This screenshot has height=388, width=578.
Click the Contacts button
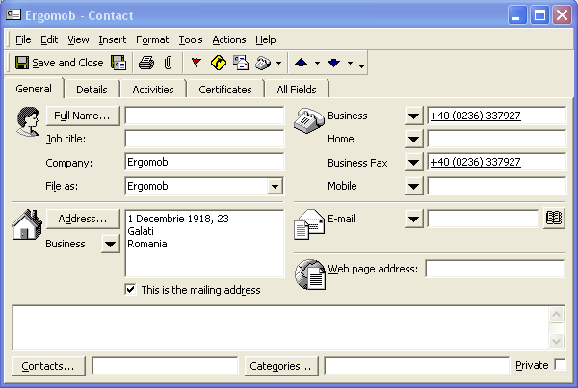tap(48, 366)
